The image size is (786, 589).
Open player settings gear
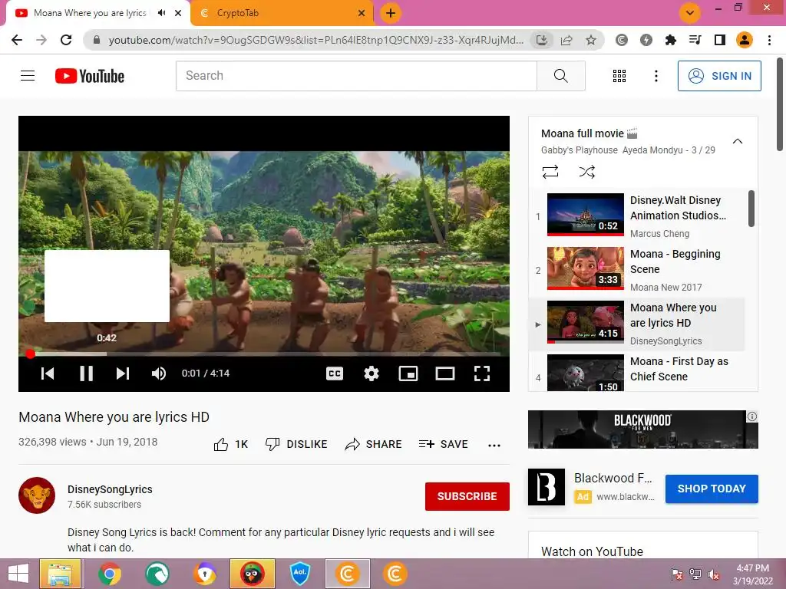(372, 373)
